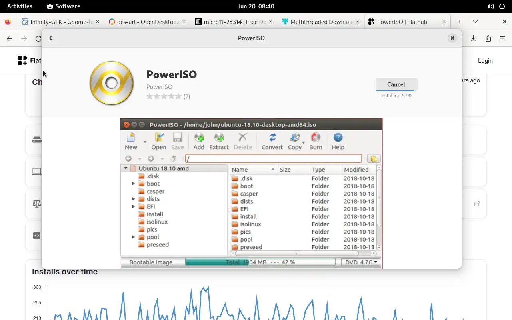
Task: Close the PowerISO | Flathub tab
Action: click(444, 22)
